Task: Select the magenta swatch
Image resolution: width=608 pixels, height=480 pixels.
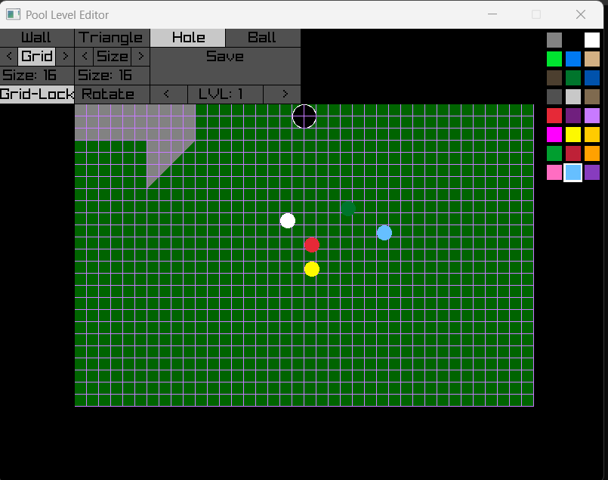Action: click(x=554, y=135)
